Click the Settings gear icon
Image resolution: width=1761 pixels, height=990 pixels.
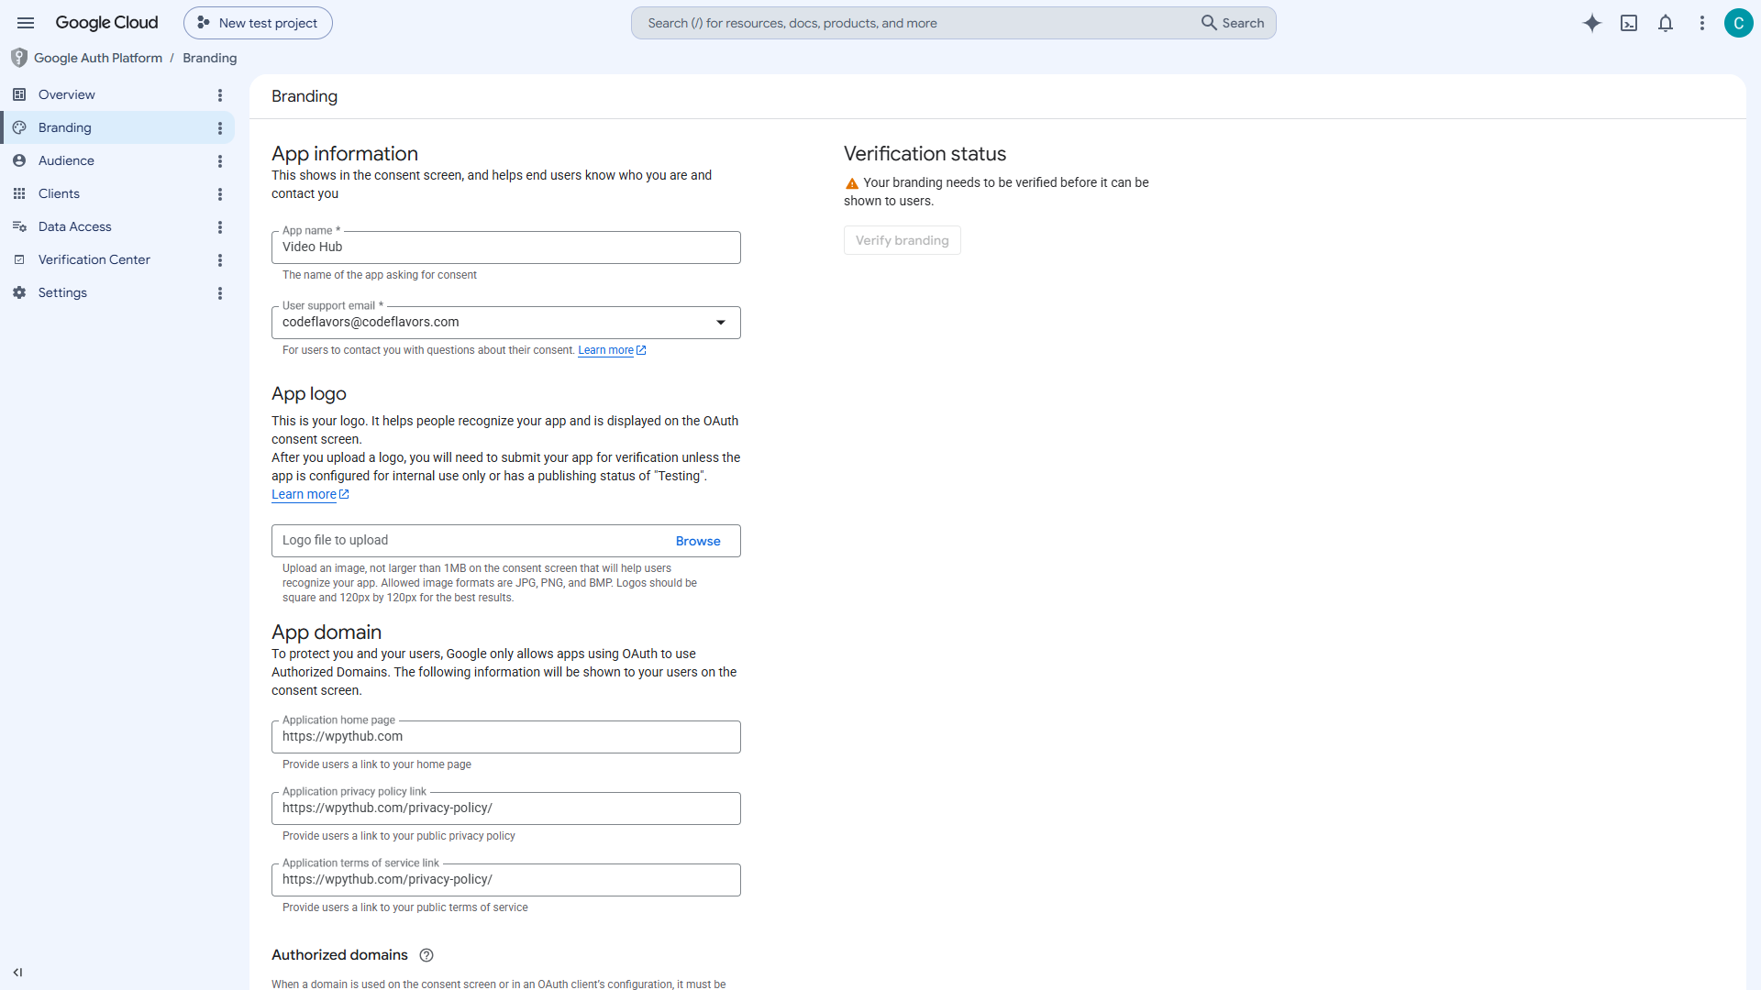(x=19, y=292)
